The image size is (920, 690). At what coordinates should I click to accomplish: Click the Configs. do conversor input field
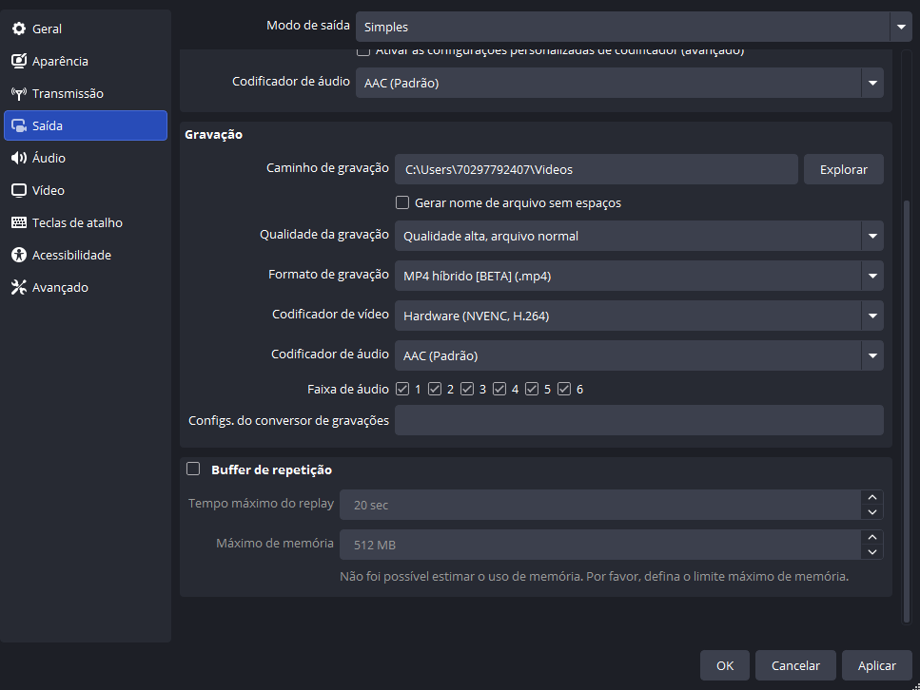click(638, 420)
